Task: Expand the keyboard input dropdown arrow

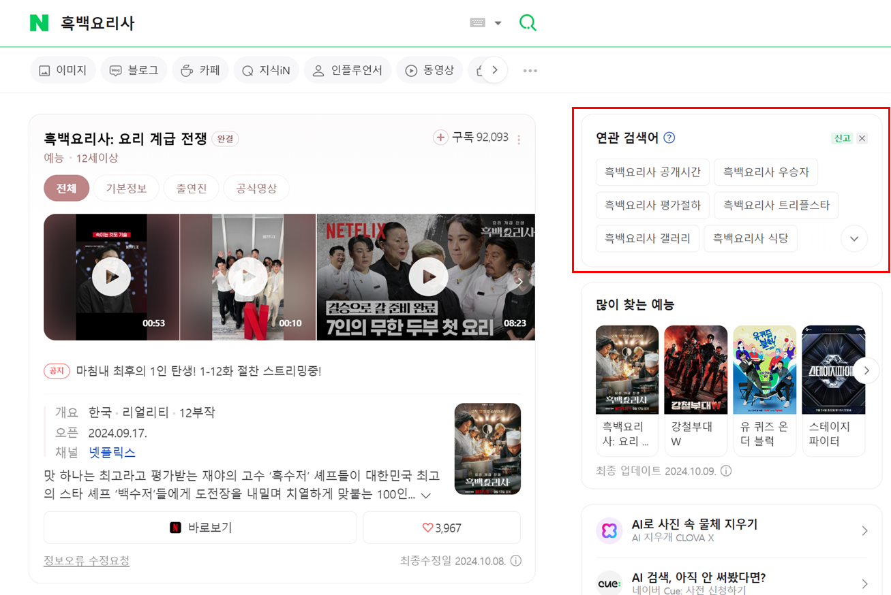Action: click(498, 23)
